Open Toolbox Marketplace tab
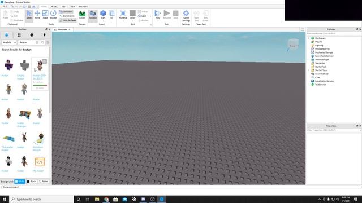The image size is (362, 203). point(6,35)
